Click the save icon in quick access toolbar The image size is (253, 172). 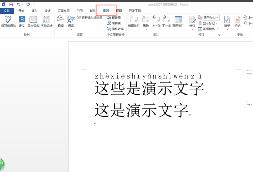(11, 4)
